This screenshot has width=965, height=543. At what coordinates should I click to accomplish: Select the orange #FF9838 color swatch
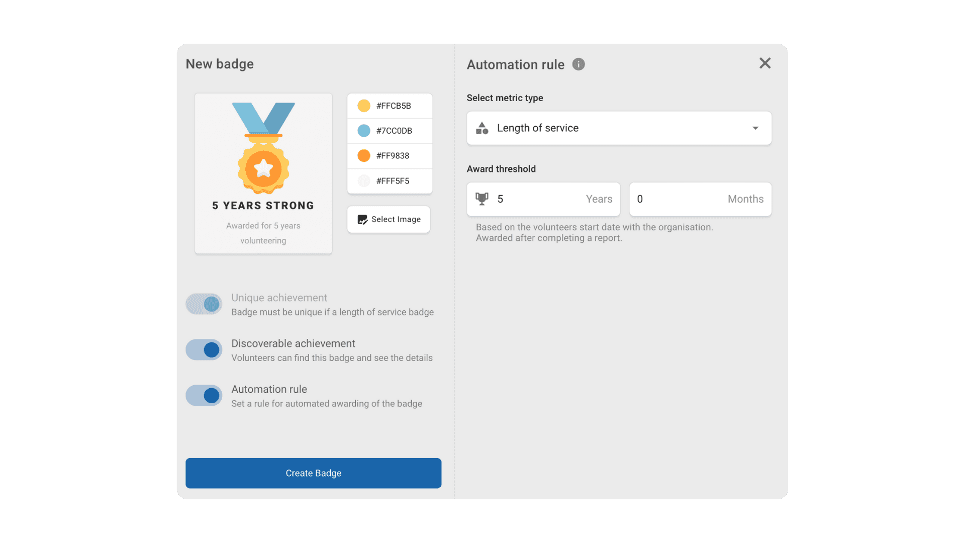click(363, 156)
